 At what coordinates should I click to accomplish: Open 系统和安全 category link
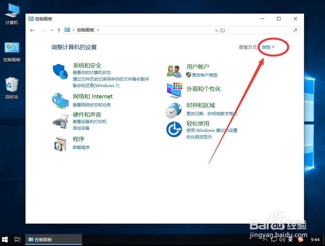[87, 66]
